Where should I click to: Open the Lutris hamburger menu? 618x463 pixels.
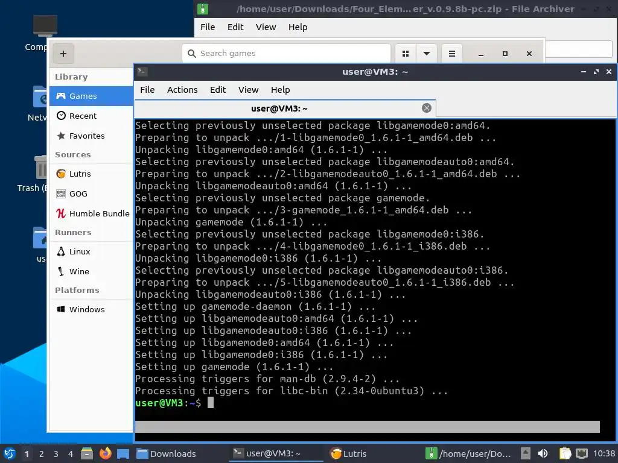click(451, 54)
